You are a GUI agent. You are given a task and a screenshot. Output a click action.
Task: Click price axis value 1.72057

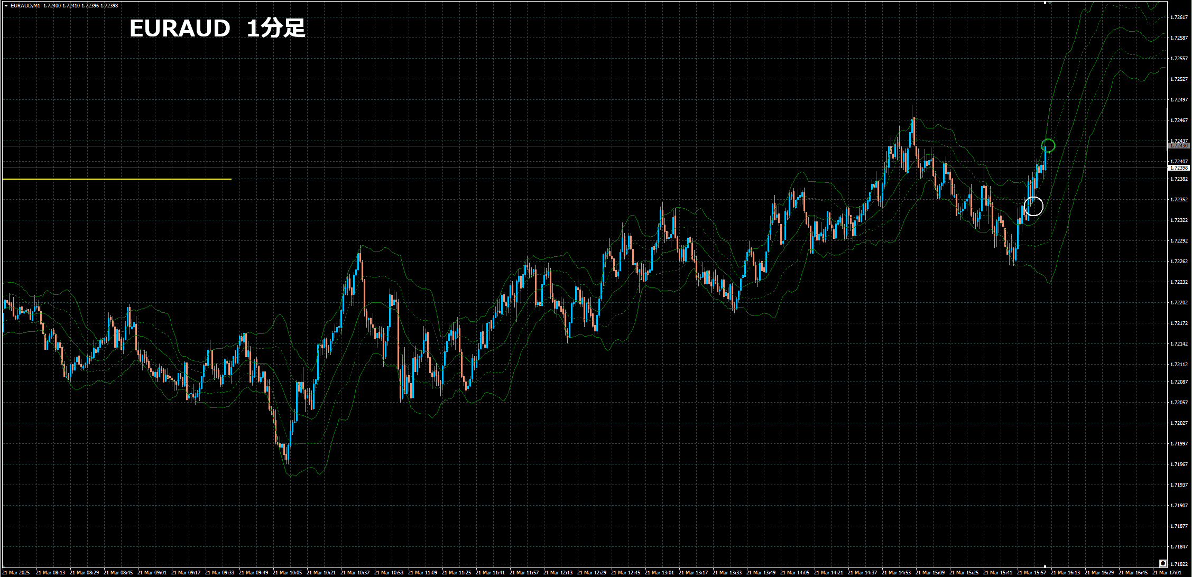[x=1178, y=403]
